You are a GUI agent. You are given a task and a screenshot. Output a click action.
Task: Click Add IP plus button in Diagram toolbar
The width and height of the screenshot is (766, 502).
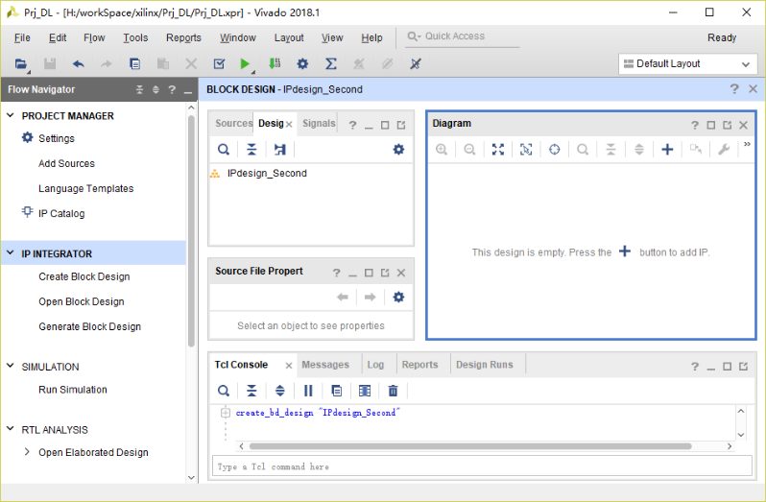coord(667,150)
